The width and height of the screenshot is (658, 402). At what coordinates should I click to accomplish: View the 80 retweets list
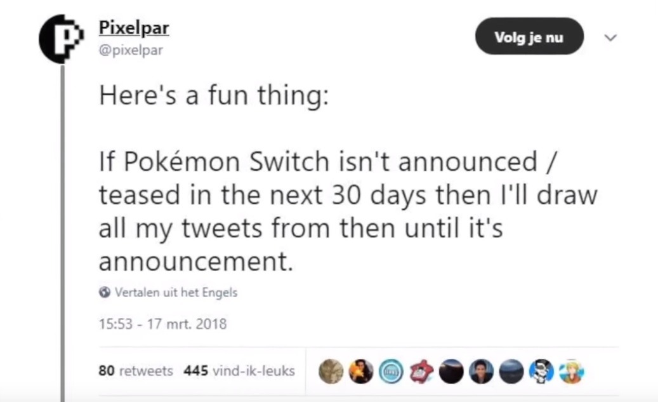pyautogui.click(x=136, y=371)
